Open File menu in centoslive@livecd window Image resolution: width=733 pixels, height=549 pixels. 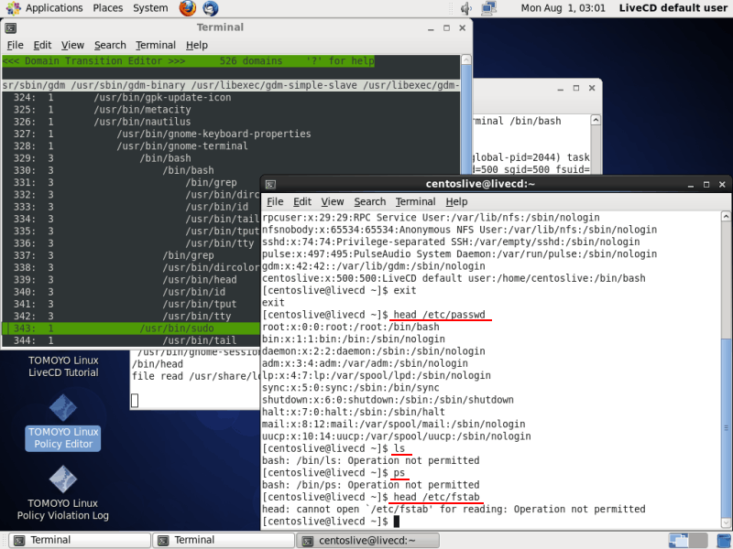[x=275, y=201]
